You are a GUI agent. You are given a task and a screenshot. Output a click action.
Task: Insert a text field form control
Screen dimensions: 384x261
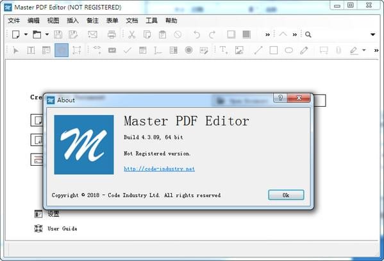point(112,51)
